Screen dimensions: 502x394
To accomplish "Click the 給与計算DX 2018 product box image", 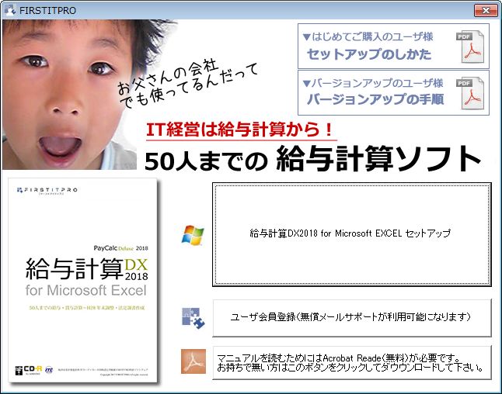I will pos(82,280).
